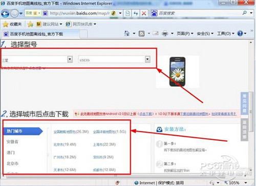
Task: Click the Home page icon
Action: coord(126,33)
